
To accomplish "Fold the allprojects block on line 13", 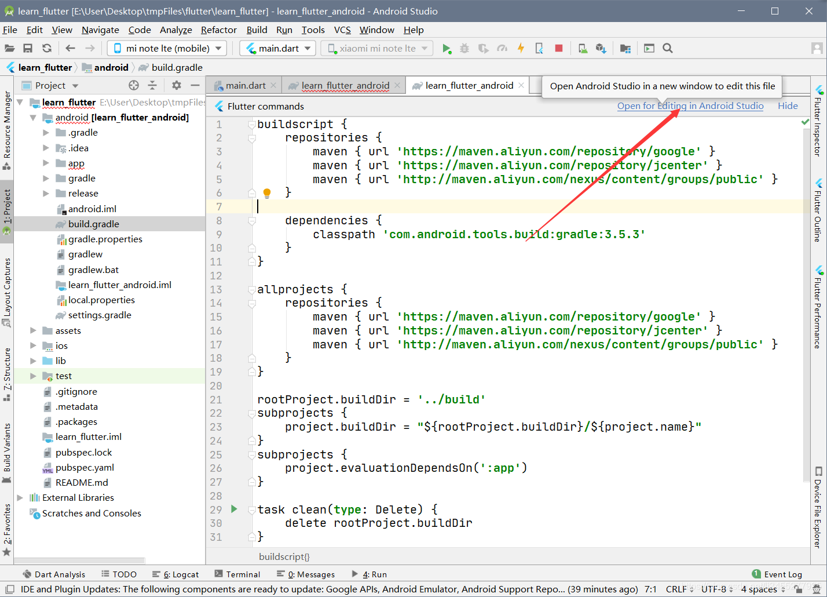I will [252, 289].
